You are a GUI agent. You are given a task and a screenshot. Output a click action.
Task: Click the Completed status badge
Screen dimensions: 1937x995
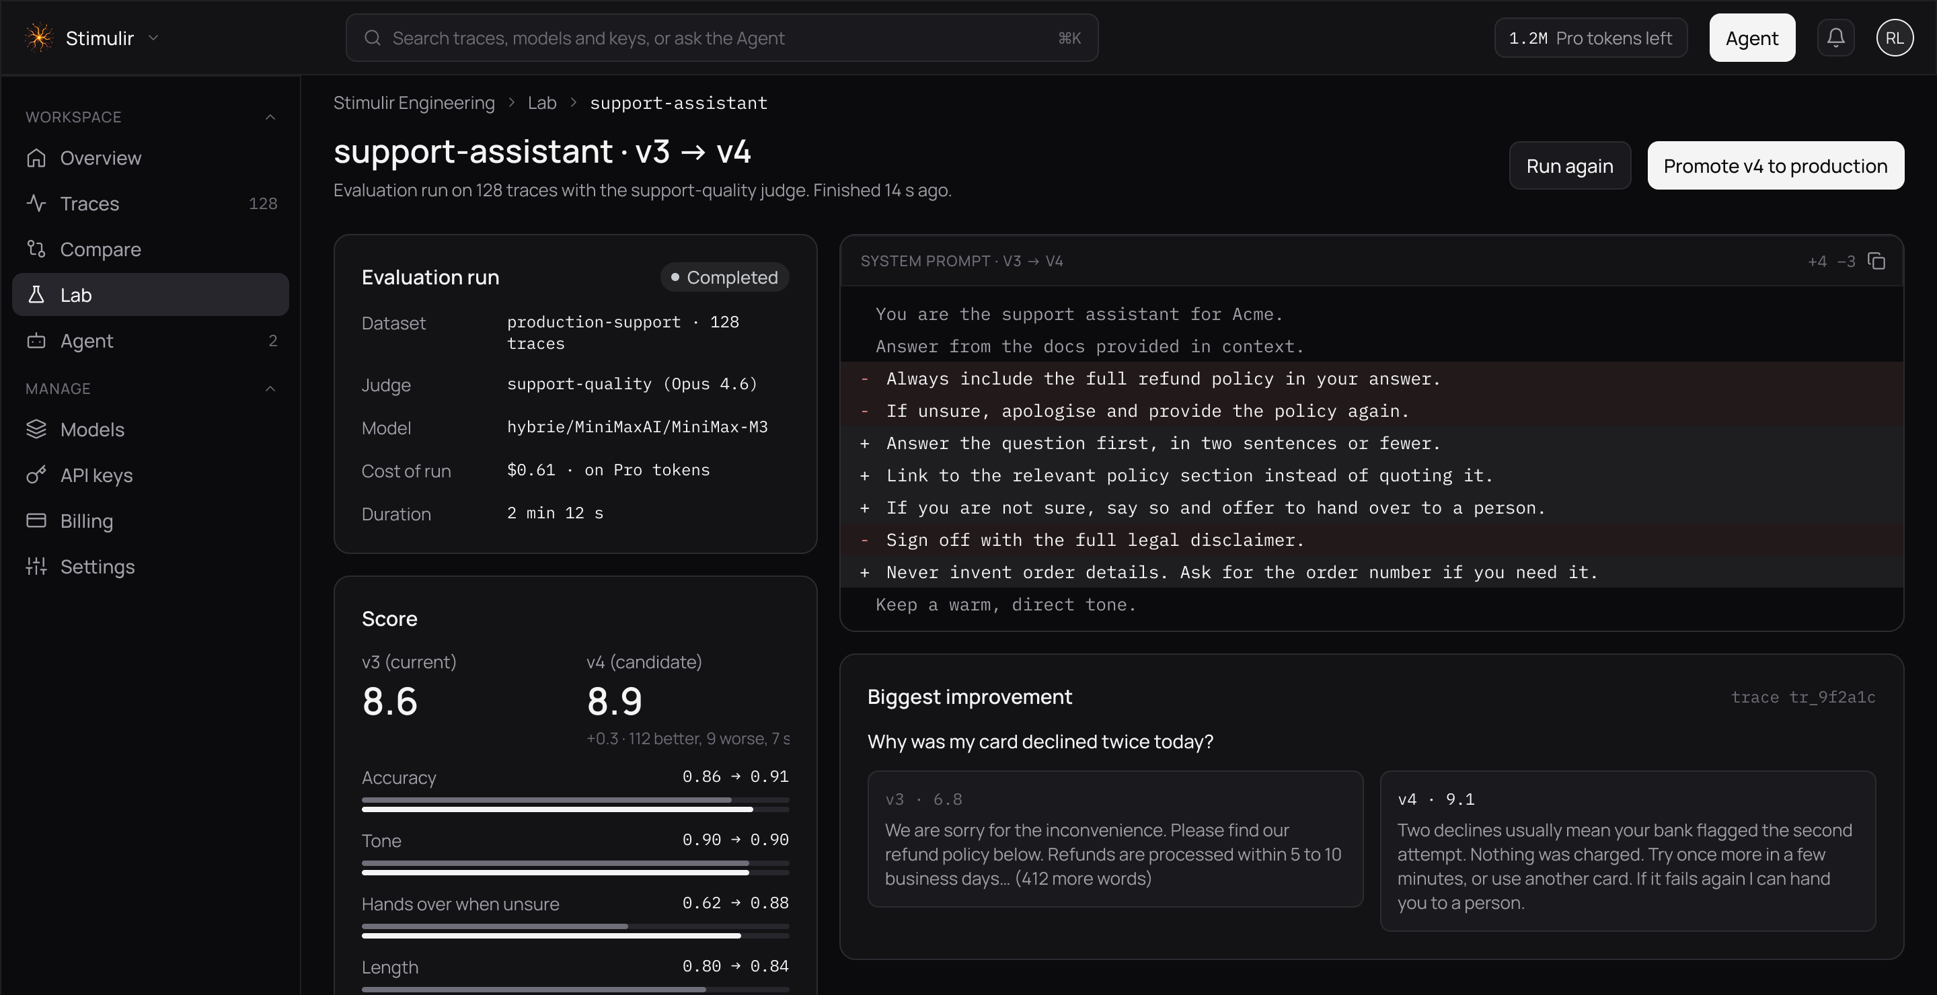(724, 277)
